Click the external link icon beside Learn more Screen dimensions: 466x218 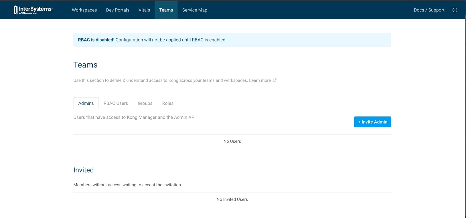tap(275, 80)
